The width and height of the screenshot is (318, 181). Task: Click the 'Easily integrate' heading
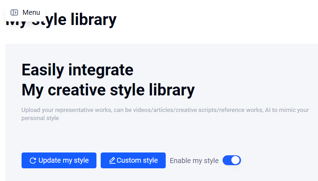coord(77,70)
